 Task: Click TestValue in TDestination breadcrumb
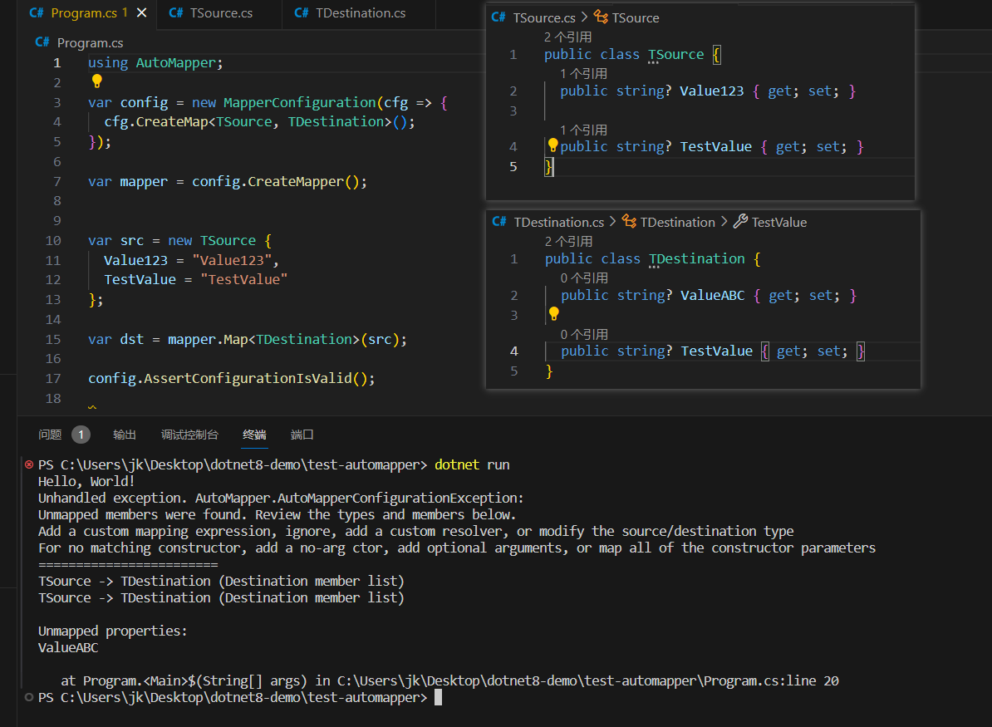[x=778, y=222]
